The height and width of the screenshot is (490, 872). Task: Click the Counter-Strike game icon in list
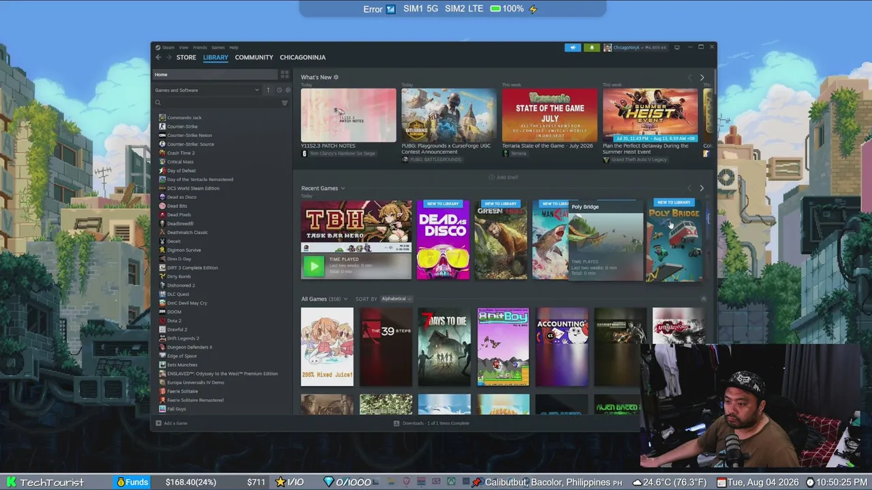pyautogui.click(x=162, y=127)
